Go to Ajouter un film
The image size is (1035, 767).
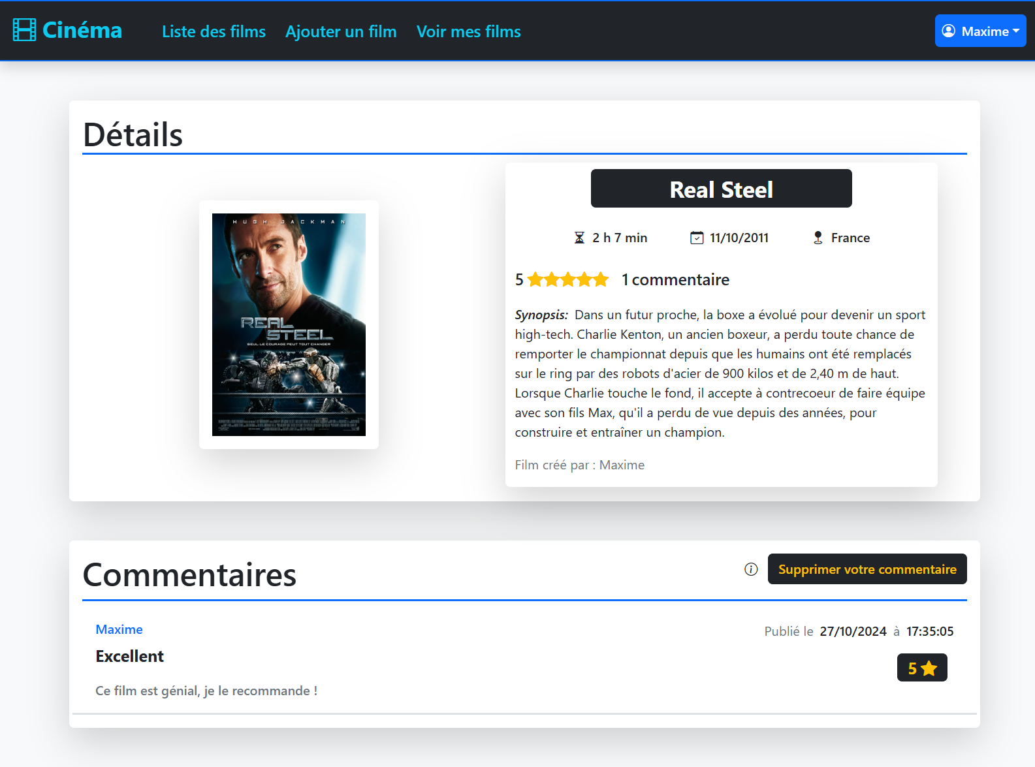click(x=341, y=31)
